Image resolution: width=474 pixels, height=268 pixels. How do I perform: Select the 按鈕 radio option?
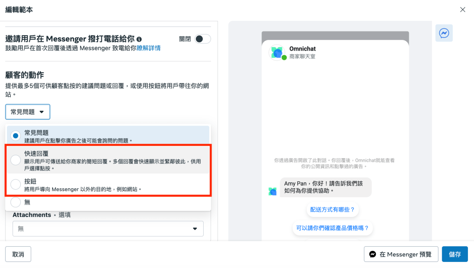tap(16, 185)
